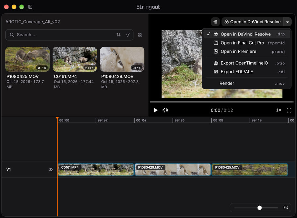297x218 pixels.
Task: Open sort order options icon
Action: tap(119, 35)
